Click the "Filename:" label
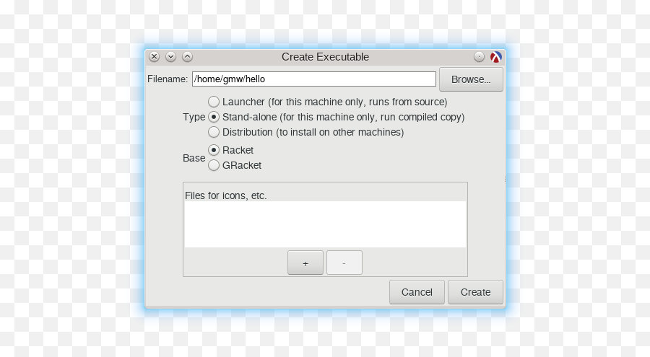The width and height of the screenshot is (650, 357). point(168,79)
